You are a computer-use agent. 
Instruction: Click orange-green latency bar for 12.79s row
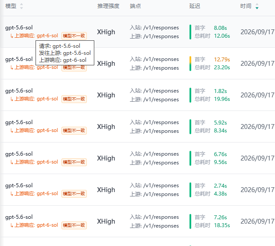pyautogui.click(x=190, y=64)
